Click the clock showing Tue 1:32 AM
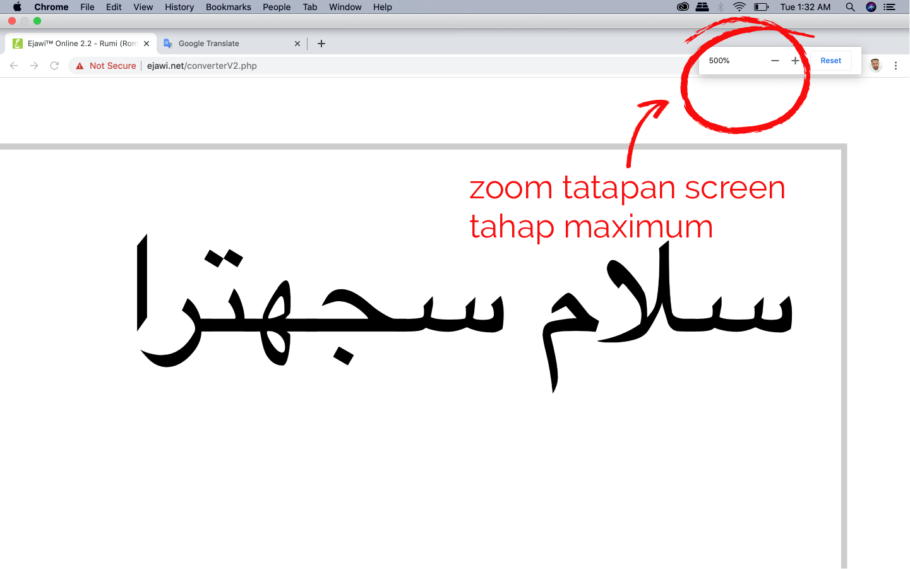Image resolution: width=910 pixels, height=569 pixels. pos(805,7)
